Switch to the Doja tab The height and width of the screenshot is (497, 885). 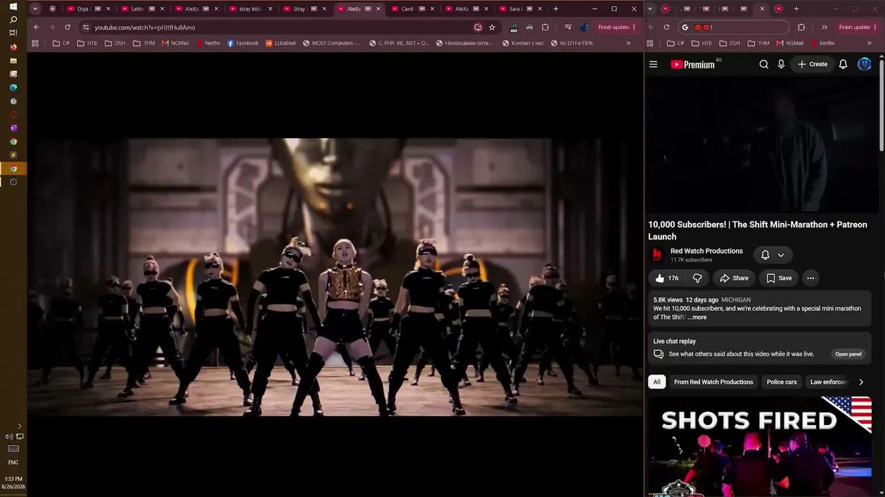click(x=88, y=9)
